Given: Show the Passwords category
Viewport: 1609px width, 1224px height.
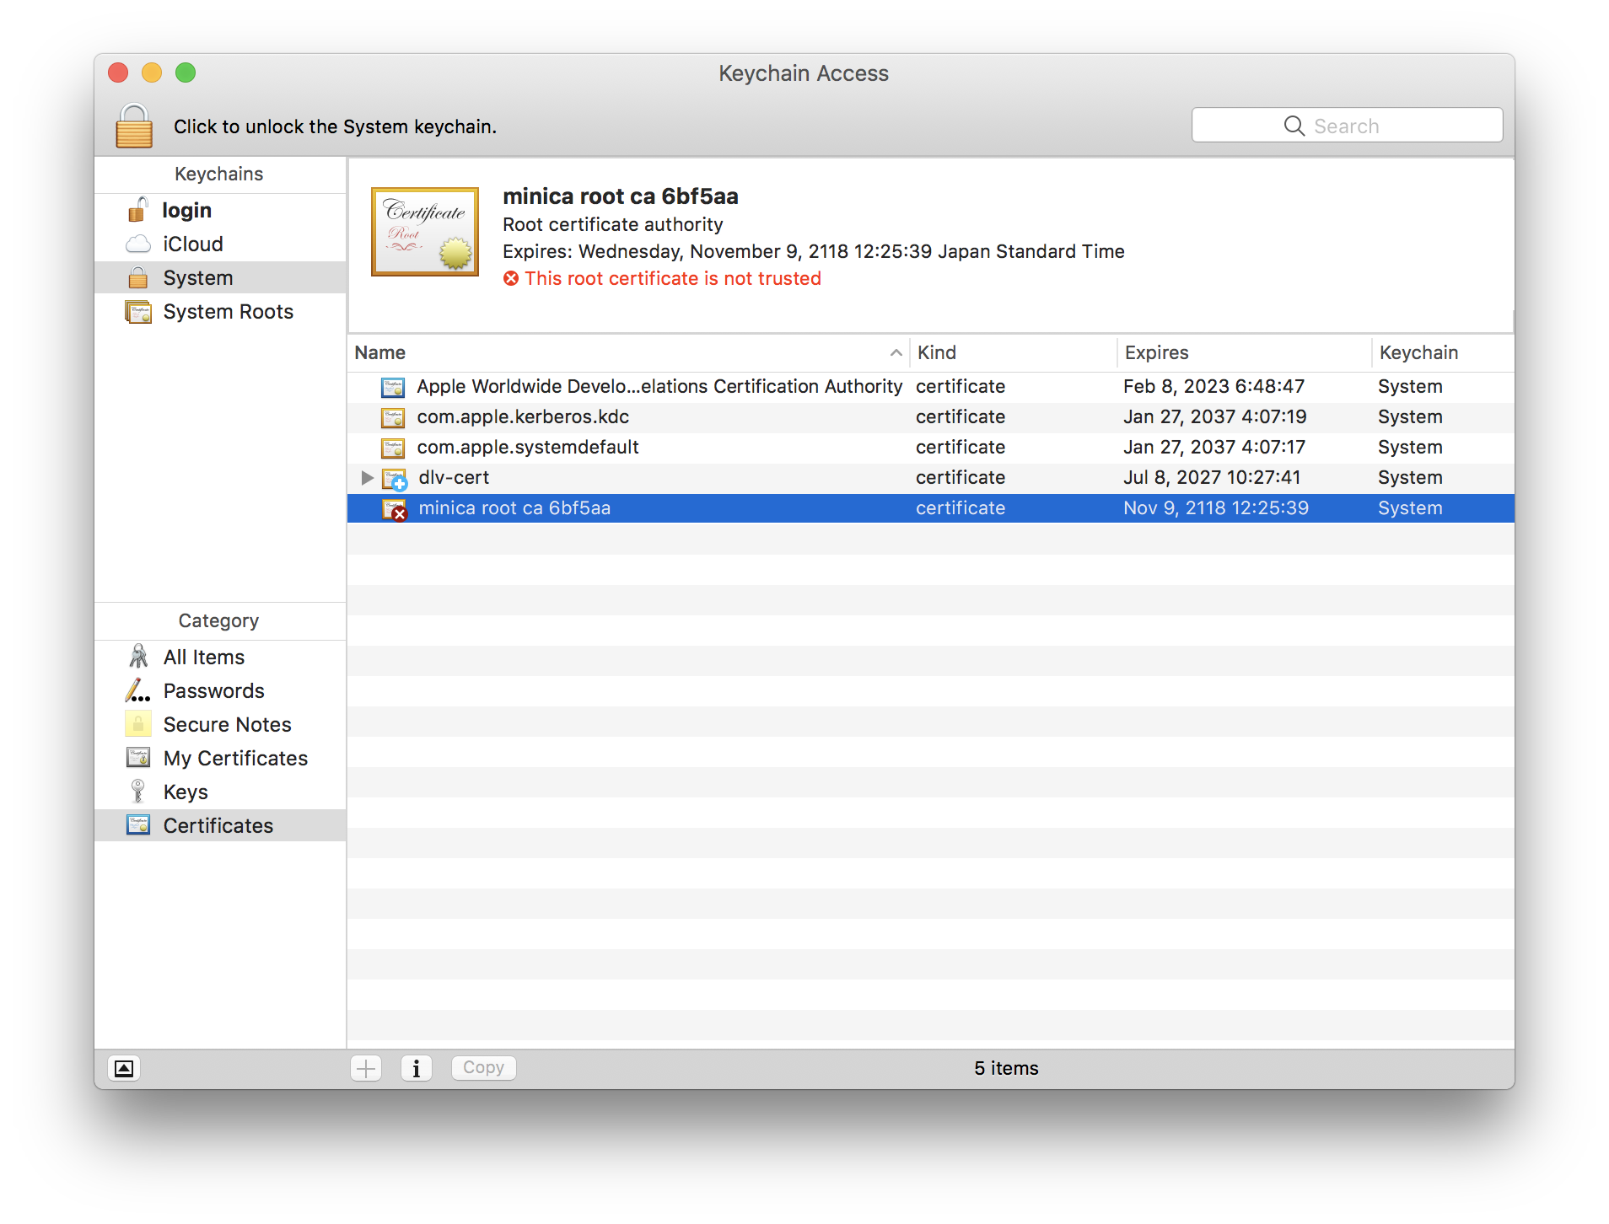Looking at the screenshot, I should point(220,690).
